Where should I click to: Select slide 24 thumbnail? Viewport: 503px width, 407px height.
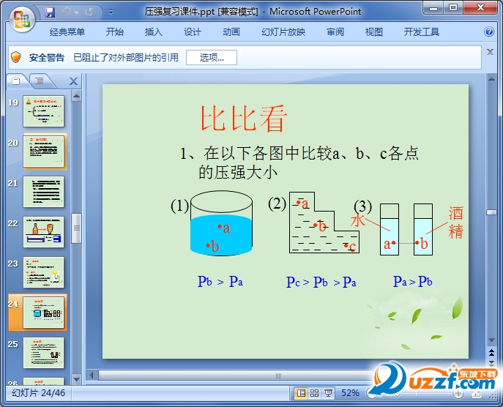pos(44,313)
